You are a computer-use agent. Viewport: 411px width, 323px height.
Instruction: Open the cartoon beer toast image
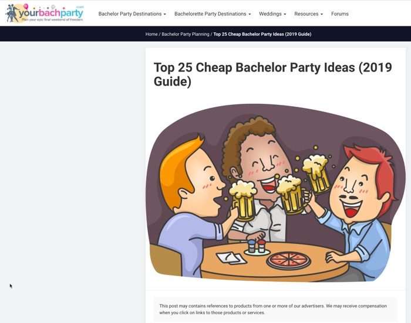pyautogui.click(x=275, y=193)
